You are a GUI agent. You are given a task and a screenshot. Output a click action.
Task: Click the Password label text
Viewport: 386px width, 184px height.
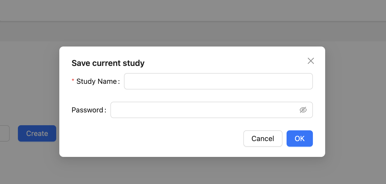[x=89, y=110]
